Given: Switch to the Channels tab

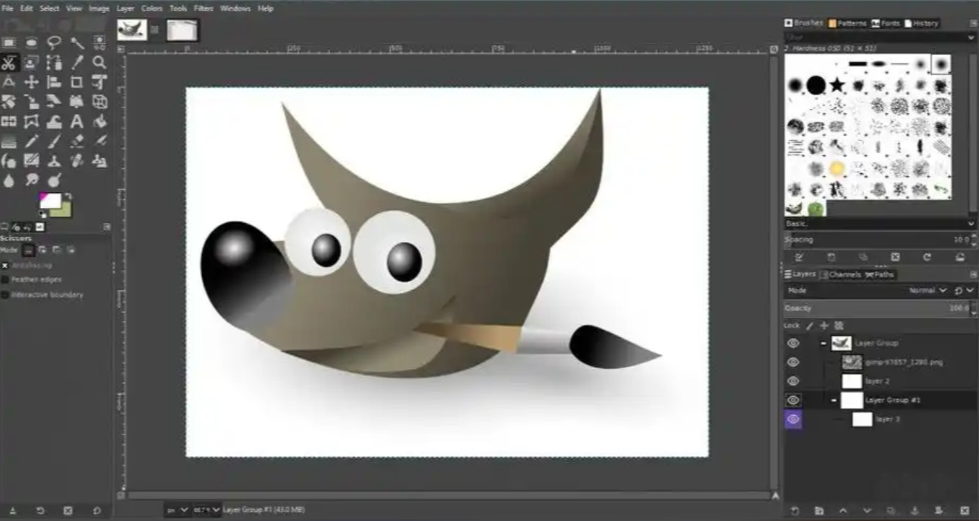Looking at the screenshot, I should point(840,274).
